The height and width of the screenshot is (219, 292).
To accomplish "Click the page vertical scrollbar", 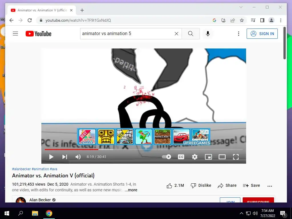I will pos(285,43).
